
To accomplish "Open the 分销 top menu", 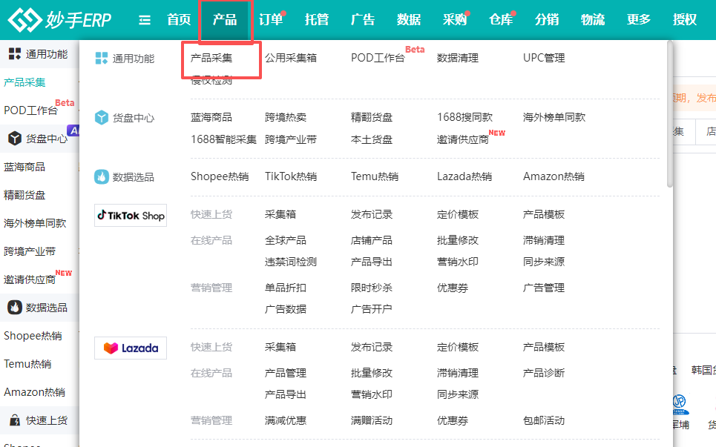I will point(547,19).
